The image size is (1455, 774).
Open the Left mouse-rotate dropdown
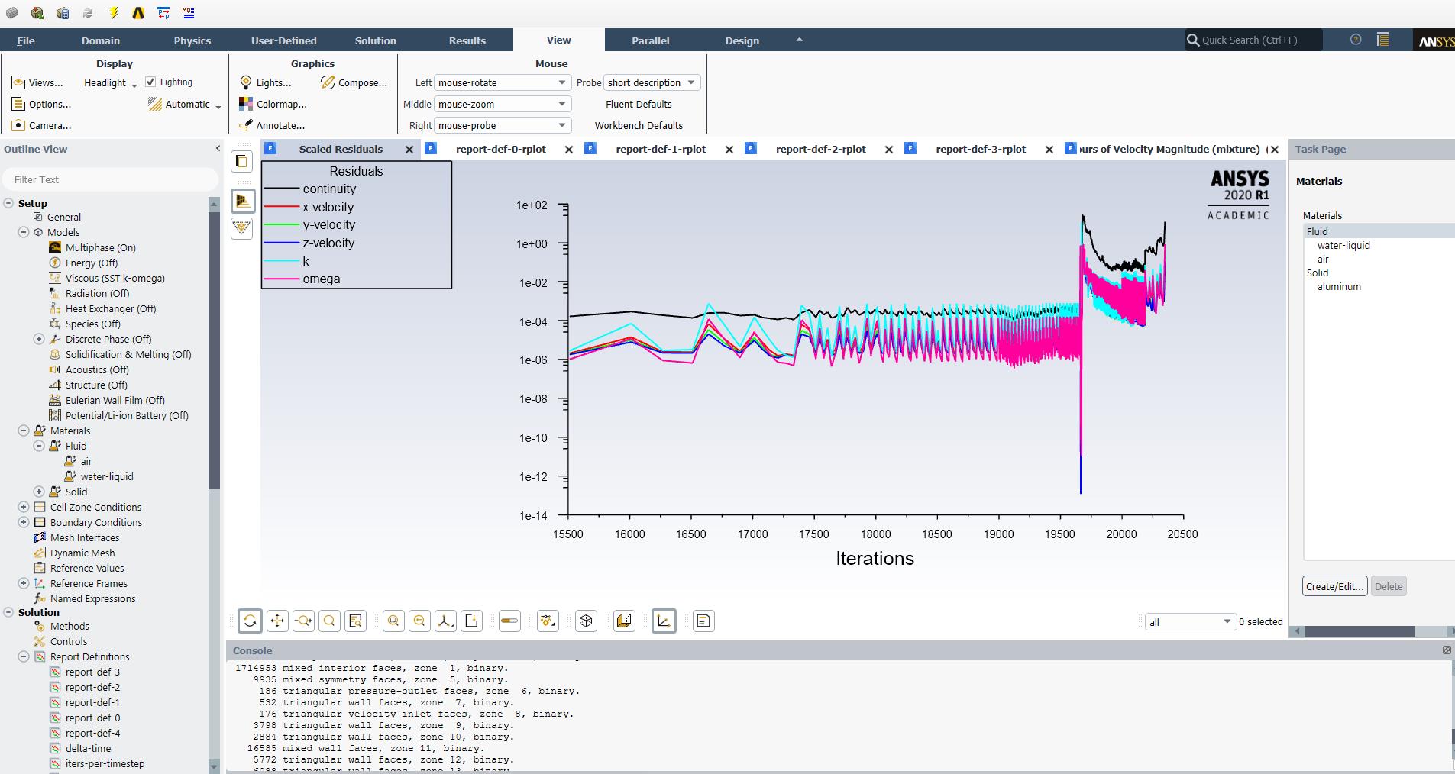[x=502, y=82]
